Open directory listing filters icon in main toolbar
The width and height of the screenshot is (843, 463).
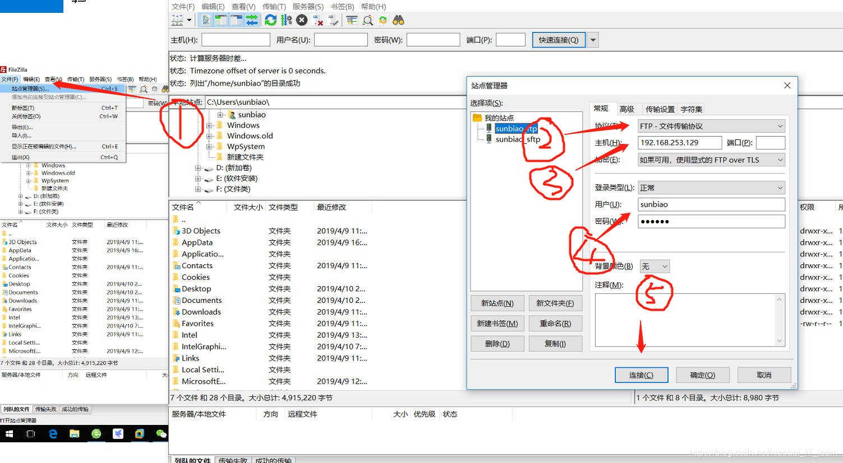tap(352, 21)
